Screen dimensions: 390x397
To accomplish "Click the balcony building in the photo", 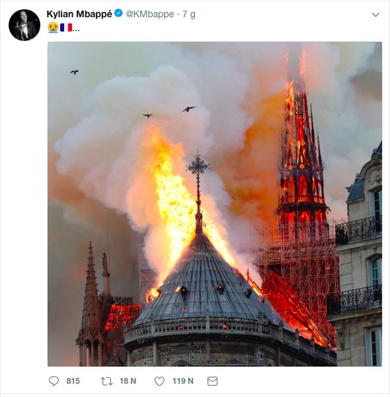I will point(359,255).
